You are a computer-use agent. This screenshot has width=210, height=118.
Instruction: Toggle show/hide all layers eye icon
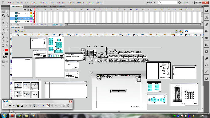pos(25,10)
